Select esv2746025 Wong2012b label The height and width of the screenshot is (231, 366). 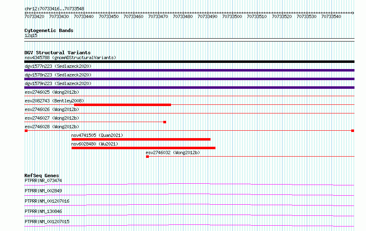52,92
